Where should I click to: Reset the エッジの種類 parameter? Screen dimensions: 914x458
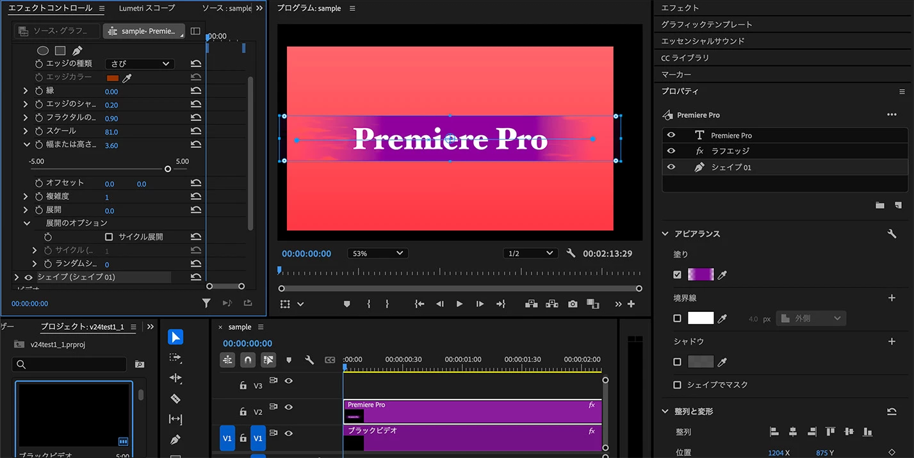[x=196, y=63]
